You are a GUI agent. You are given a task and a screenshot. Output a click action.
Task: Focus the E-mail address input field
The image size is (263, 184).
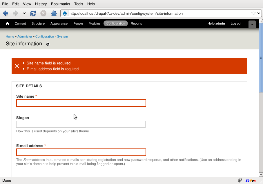[81, 152]
